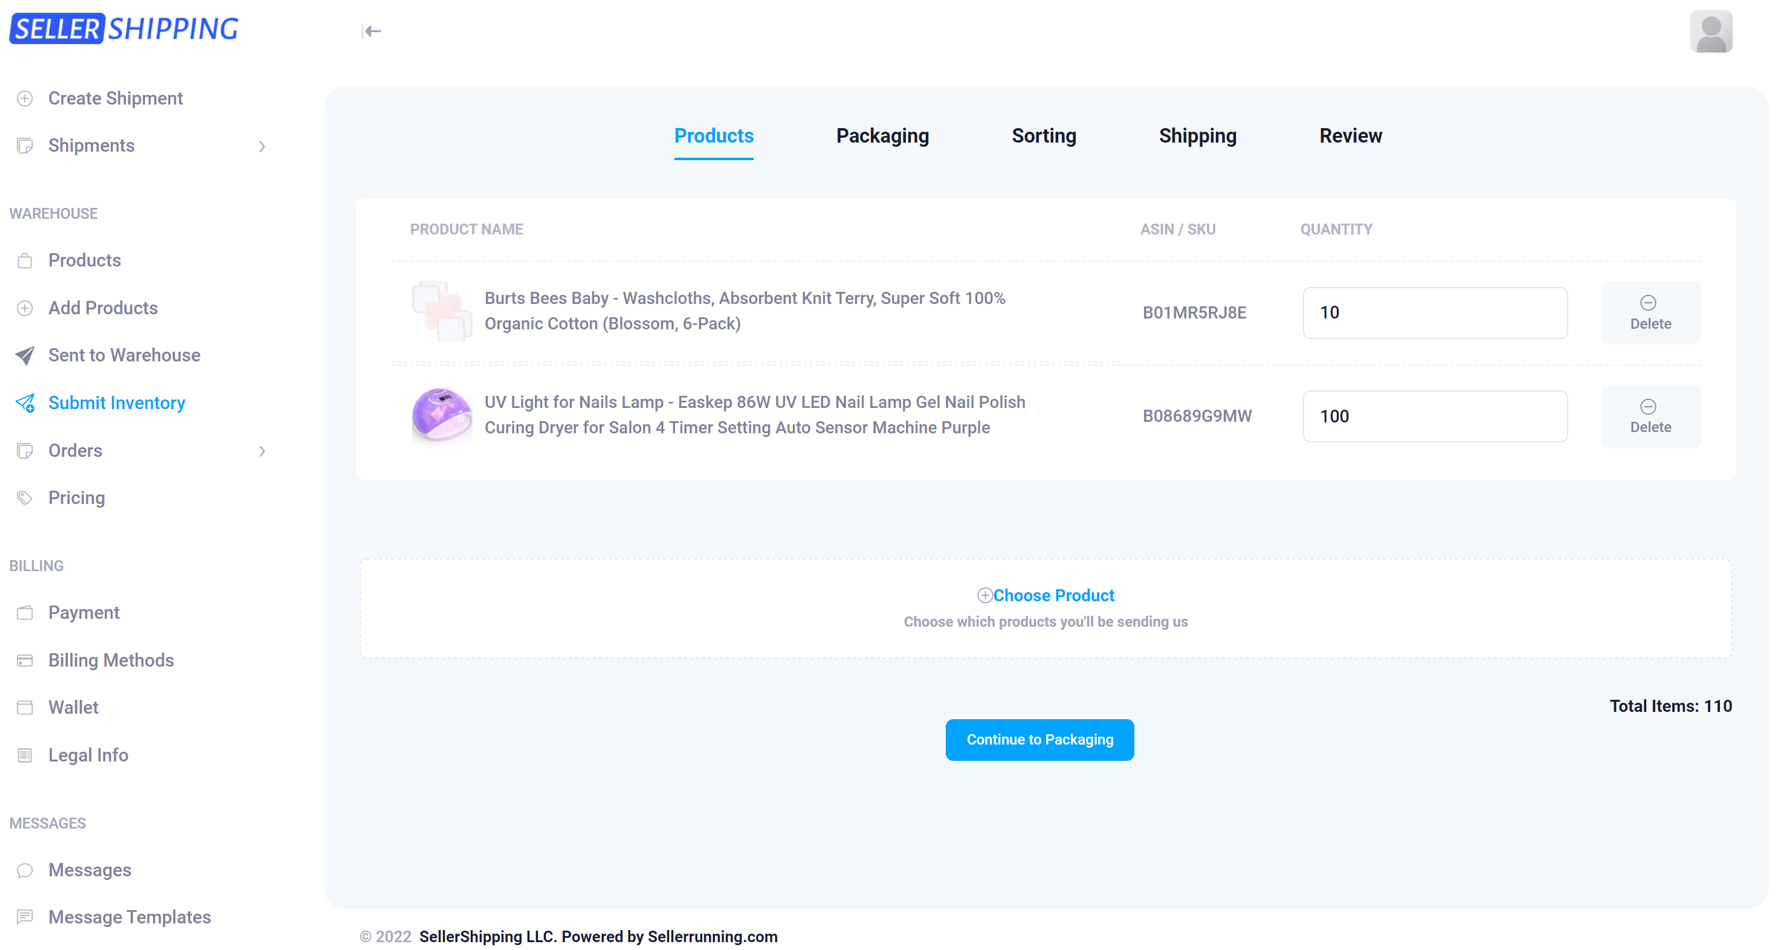The image size is (1784, 950).
Task: Switch to the Review tab
Action: point(1351,136)
